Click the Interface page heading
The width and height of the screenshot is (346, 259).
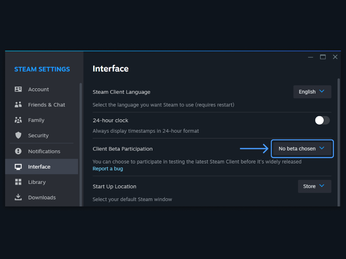tap(111, 68)
